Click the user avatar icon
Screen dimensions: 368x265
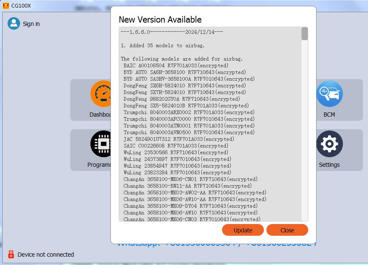(14, 23)
